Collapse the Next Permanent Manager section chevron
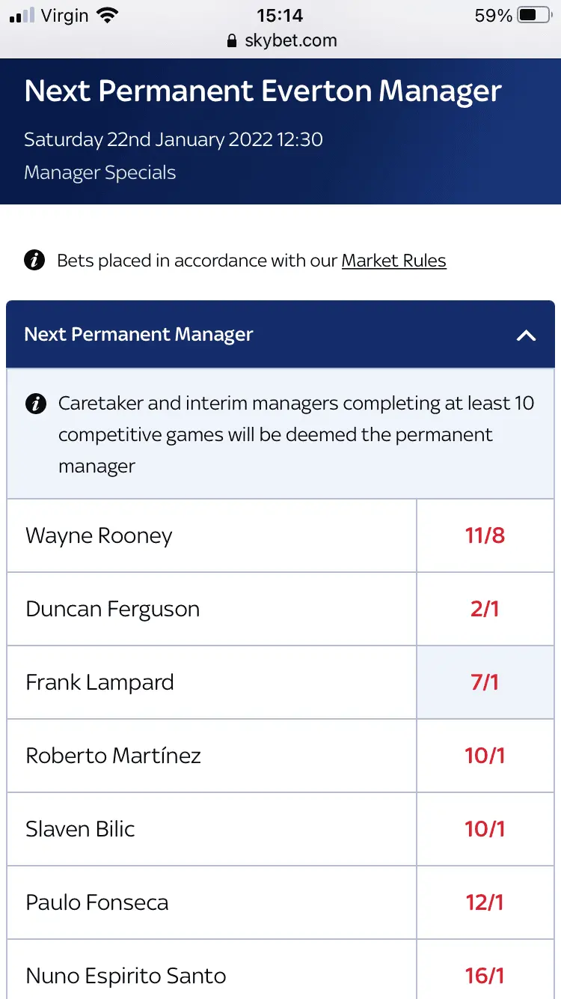 coord(526,335)
